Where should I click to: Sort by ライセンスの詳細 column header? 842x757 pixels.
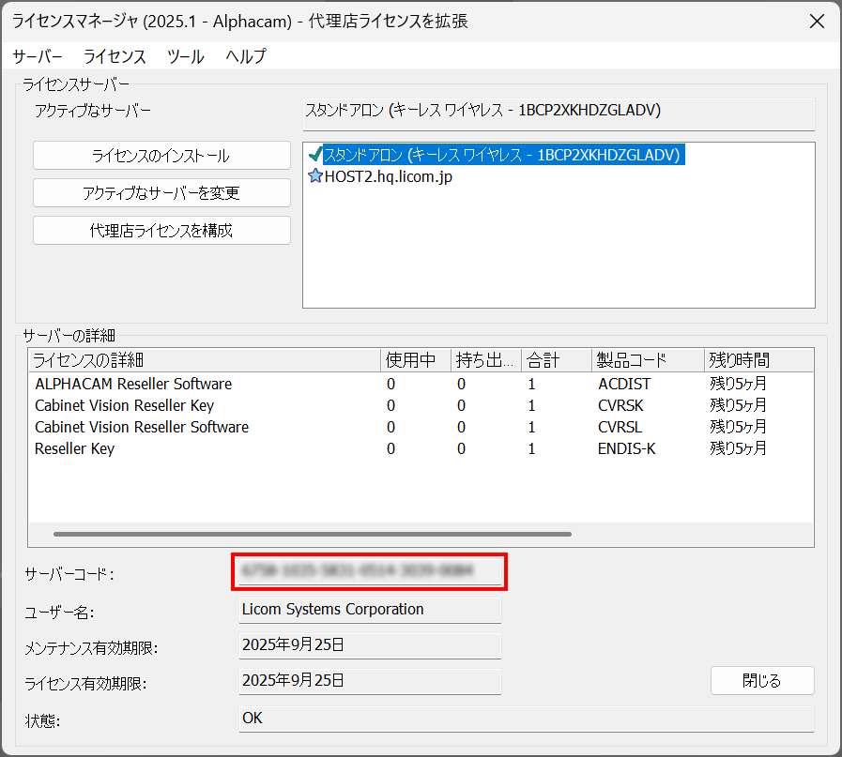[205, 360]
